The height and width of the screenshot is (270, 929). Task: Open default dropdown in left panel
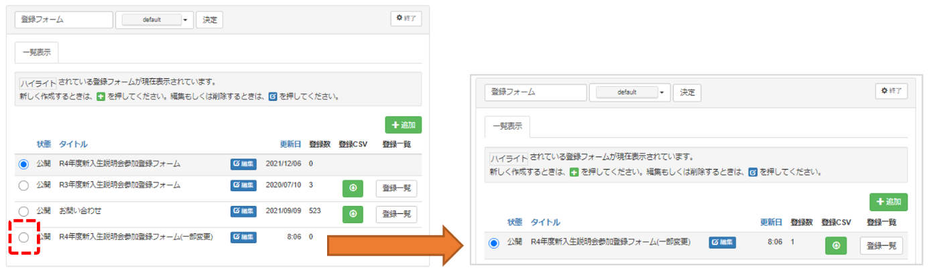click(154, 20)
